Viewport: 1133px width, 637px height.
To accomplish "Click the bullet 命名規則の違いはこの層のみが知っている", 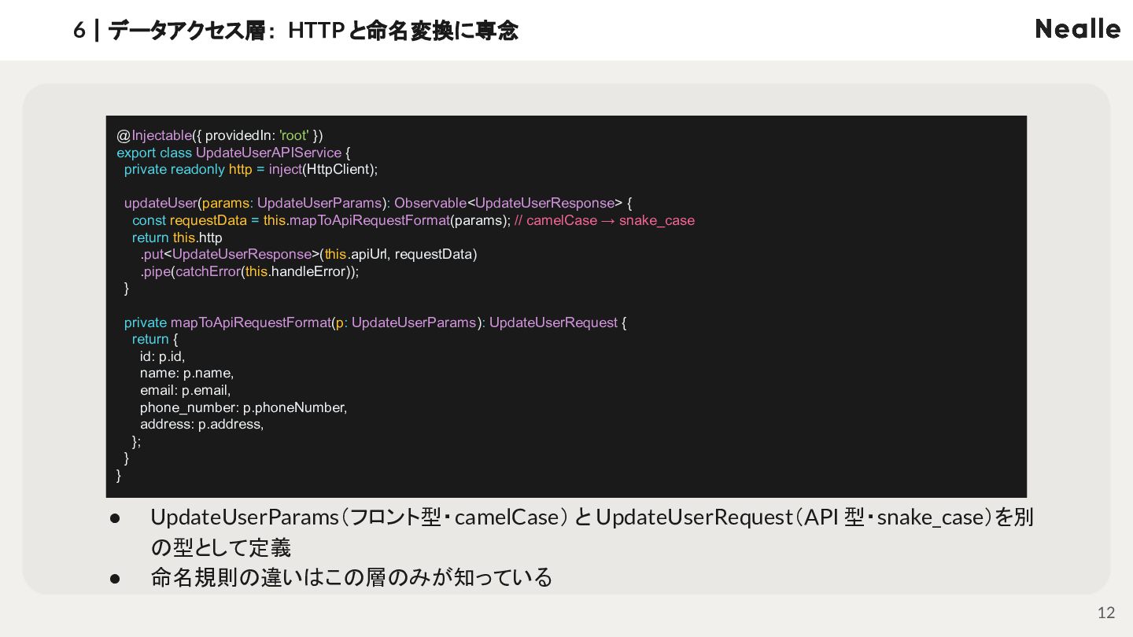I will (x=352, y=577).
